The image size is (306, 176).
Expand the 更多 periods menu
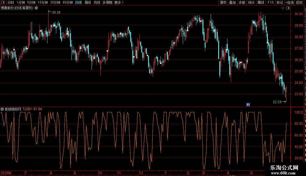119,2
